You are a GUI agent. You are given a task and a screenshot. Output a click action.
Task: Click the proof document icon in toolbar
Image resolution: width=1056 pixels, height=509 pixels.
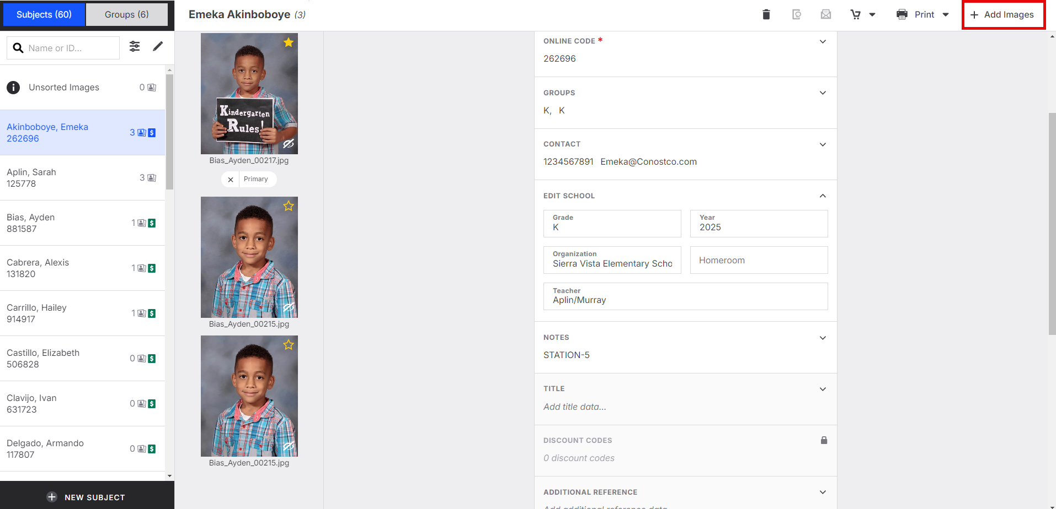click(796, 14)
